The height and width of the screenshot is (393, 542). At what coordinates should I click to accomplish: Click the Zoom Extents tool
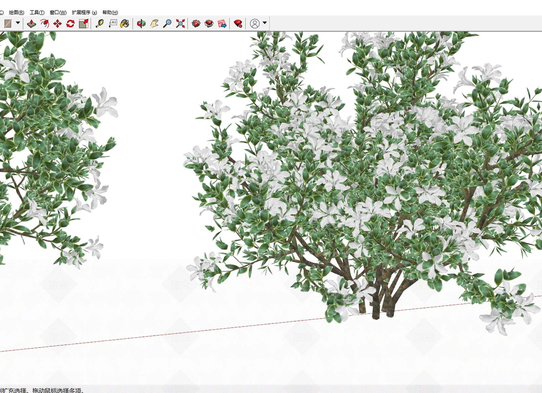[180, 23]
